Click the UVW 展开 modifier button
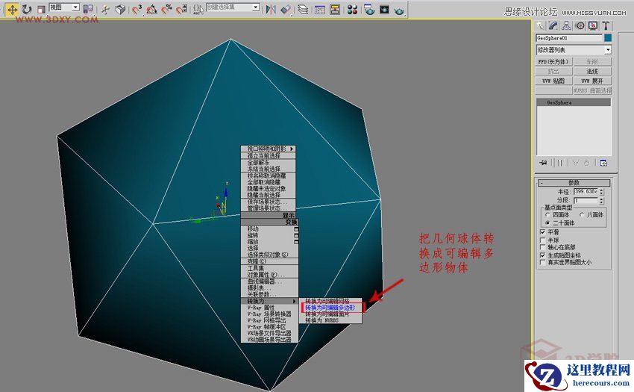Screen dimensions: 634x392 point(592,81)
